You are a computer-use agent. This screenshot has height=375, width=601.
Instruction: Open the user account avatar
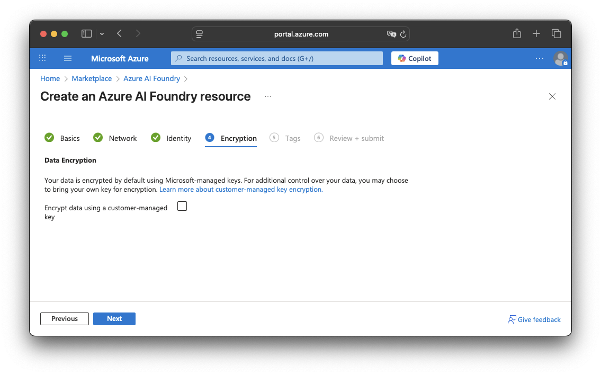click(560, 59)
